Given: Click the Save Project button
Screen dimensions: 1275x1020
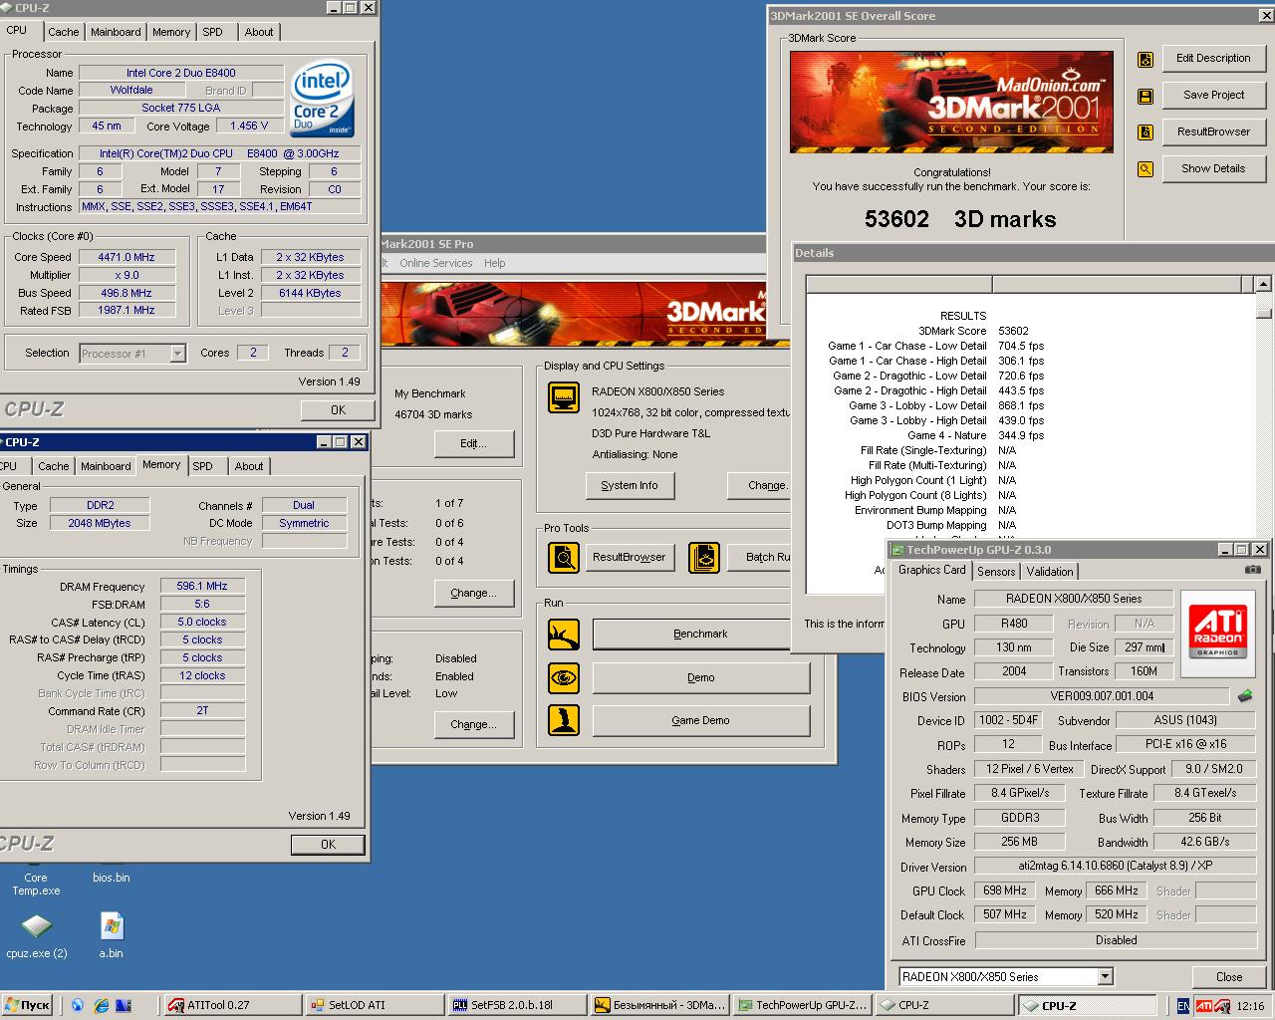Looking at the screenshot, I should pyautogui.click(x=1213, y=95).
